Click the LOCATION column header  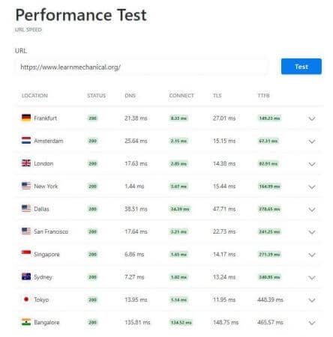34,95
